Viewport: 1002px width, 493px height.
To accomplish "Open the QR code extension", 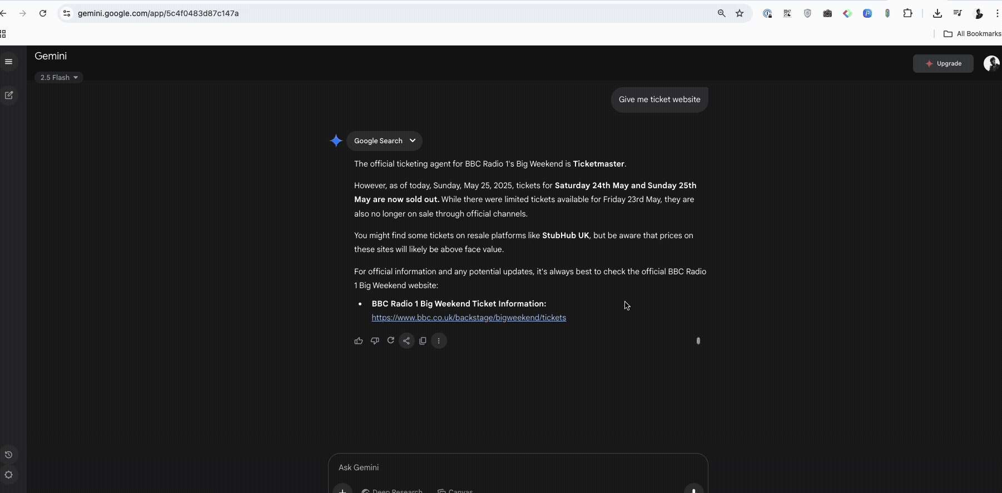I will (787, 13).
